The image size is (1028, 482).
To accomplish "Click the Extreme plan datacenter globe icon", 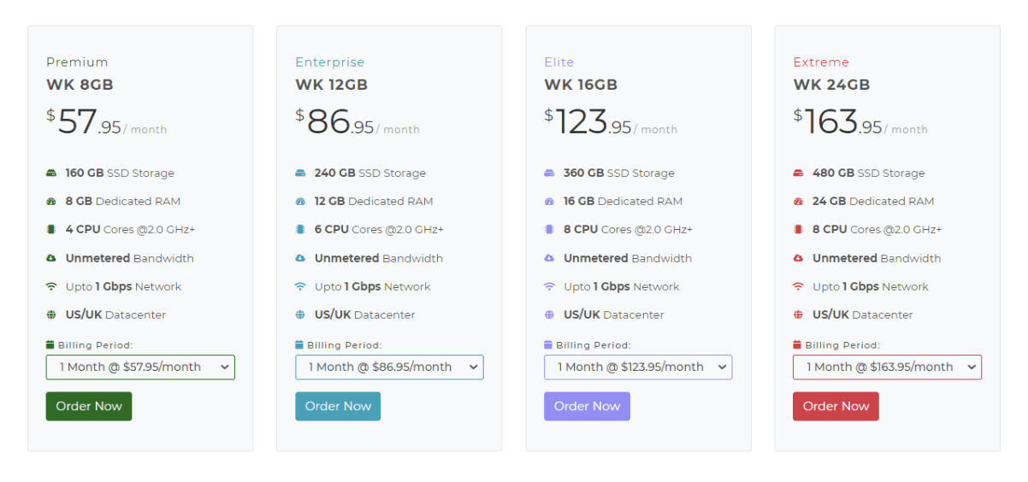I will tap(798, 314).
